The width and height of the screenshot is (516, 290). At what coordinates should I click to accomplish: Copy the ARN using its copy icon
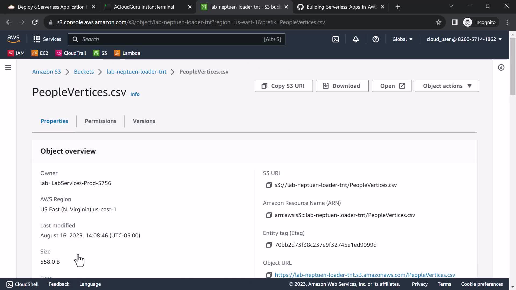point(269,215)
